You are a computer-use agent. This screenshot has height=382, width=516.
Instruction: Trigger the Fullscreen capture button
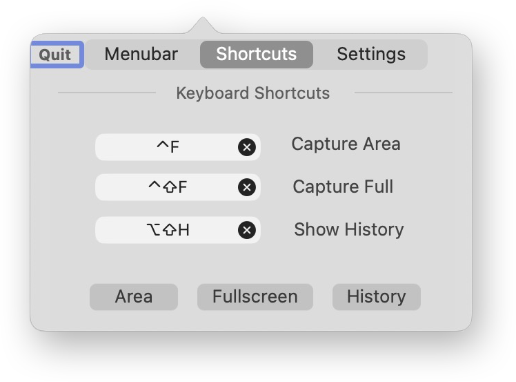255,297
